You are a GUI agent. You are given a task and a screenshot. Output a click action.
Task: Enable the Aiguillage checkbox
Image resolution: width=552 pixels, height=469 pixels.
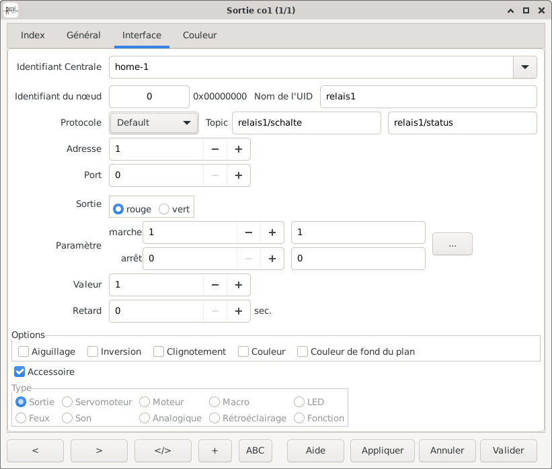tap(24, 351)
